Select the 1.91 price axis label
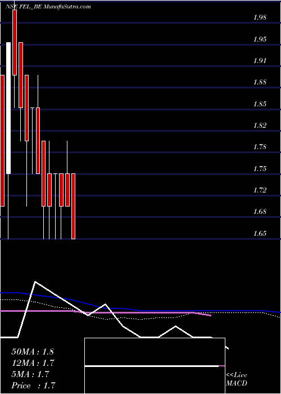This screenshot has width=281, height=394. coord(260,61)
